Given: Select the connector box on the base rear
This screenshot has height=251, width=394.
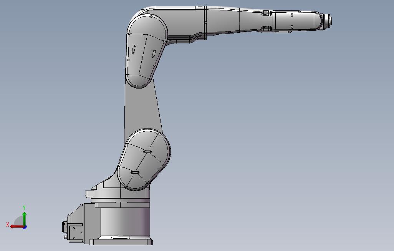Looking at the screenshot, I should coord(76,233).
